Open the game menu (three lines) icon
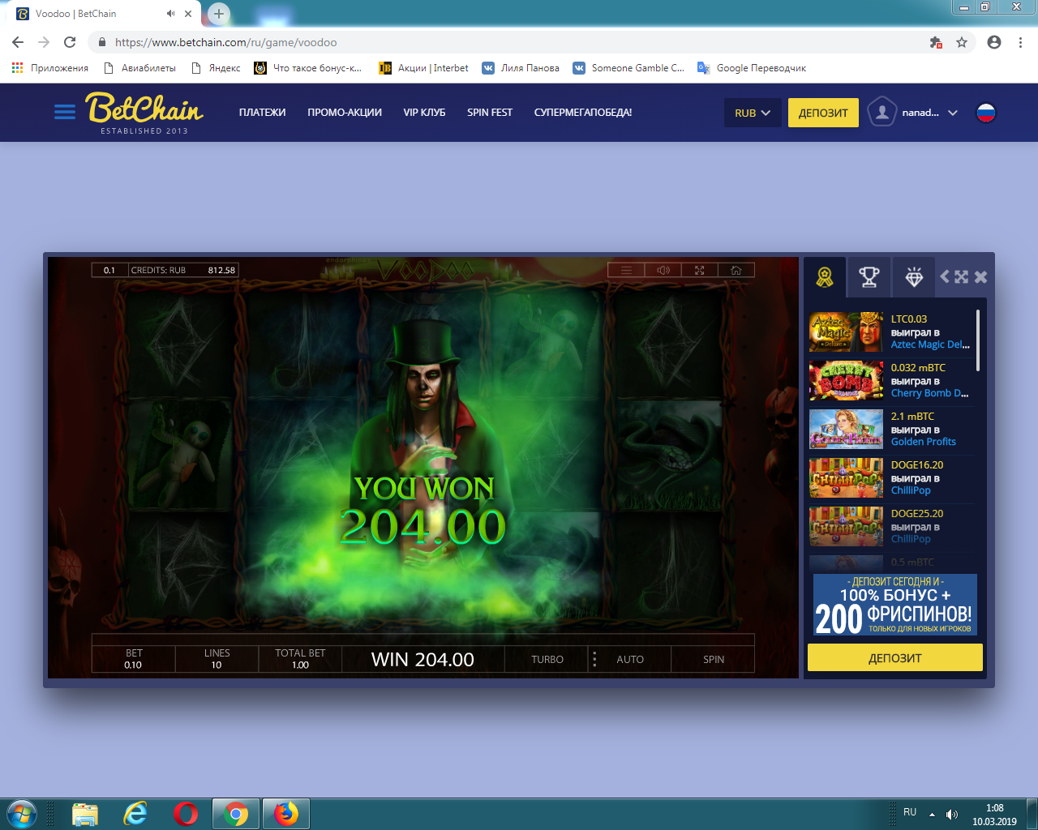This screenshot has width=1038, height=830. [626, 270]
